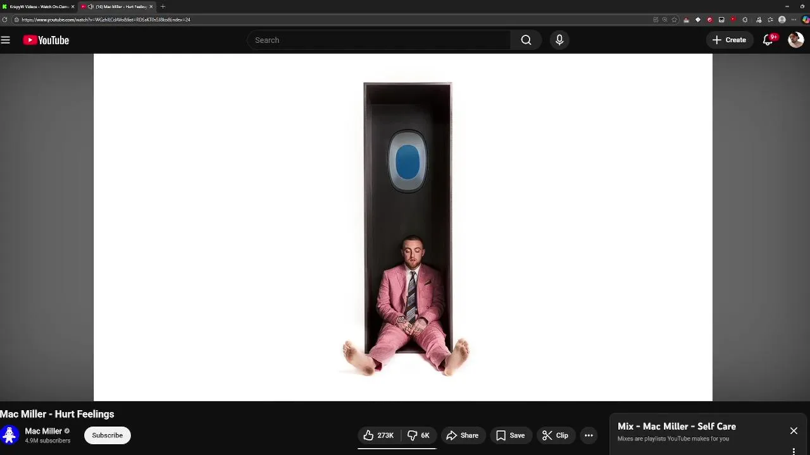Reload the page
The height and width of the screenshot is (455, 810).
click(x=5, y=20)
